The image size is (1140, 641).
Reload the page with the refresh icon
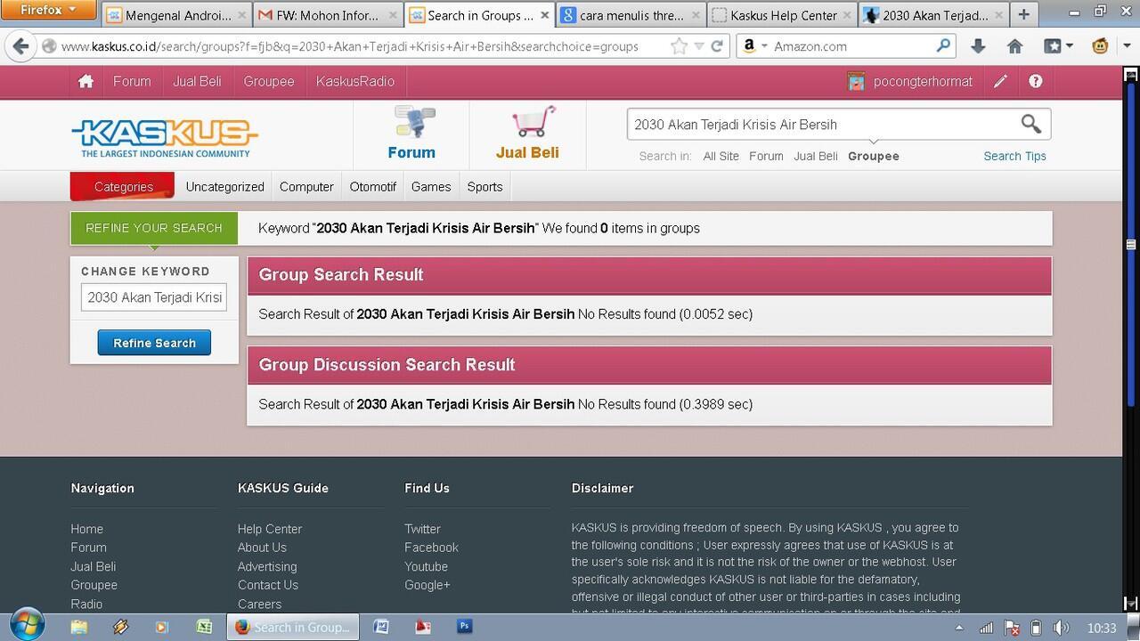click(x=716, y=46)
